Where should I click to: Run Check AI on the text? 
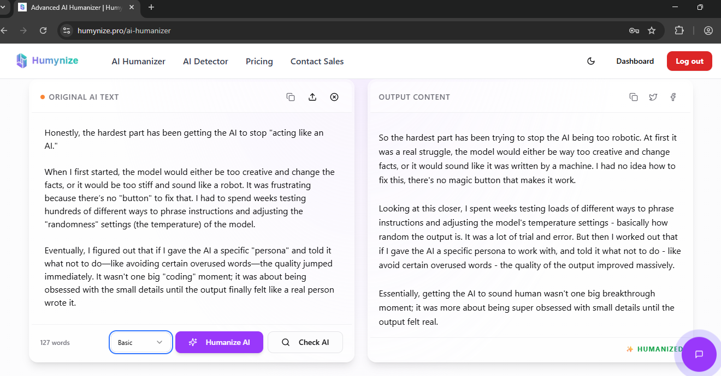(x=305, y=342)
